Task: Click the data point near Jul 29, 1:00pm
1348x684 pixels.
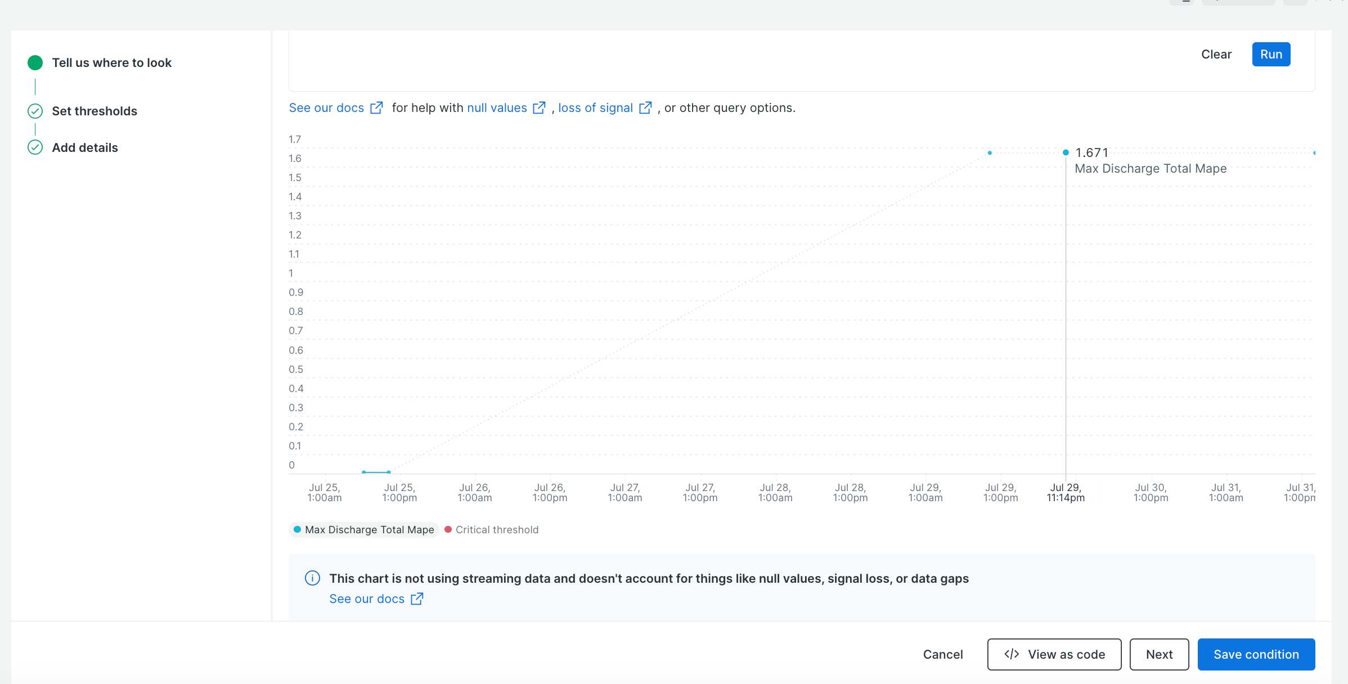Action: [990, 153]
